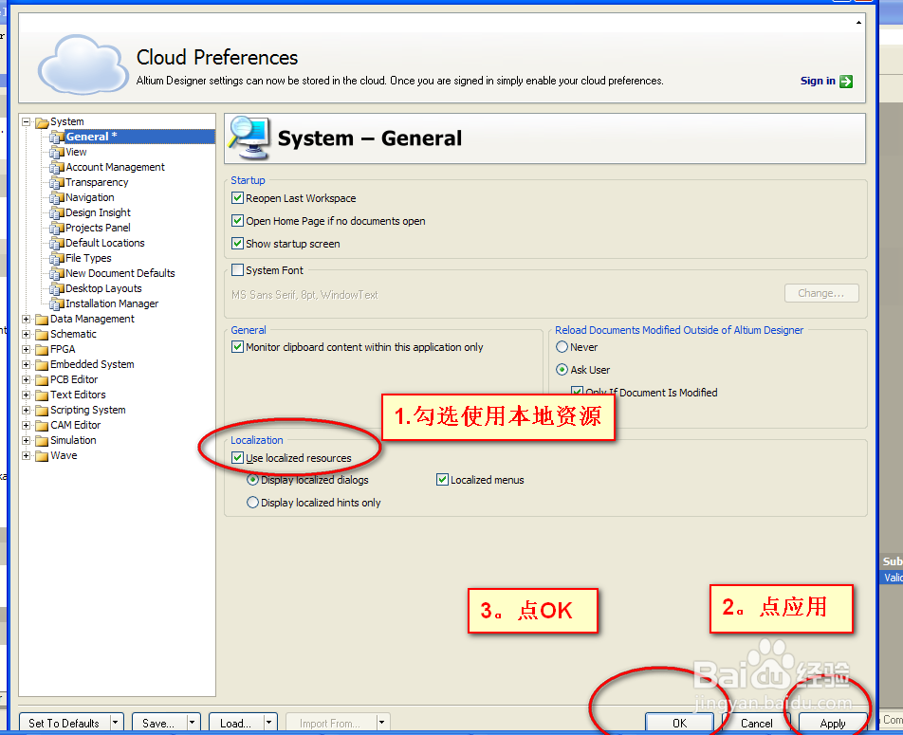Click the Installation Manager page icon
Image resolution: width=903 pixels, height=735 pixels.
click(57, 304)
